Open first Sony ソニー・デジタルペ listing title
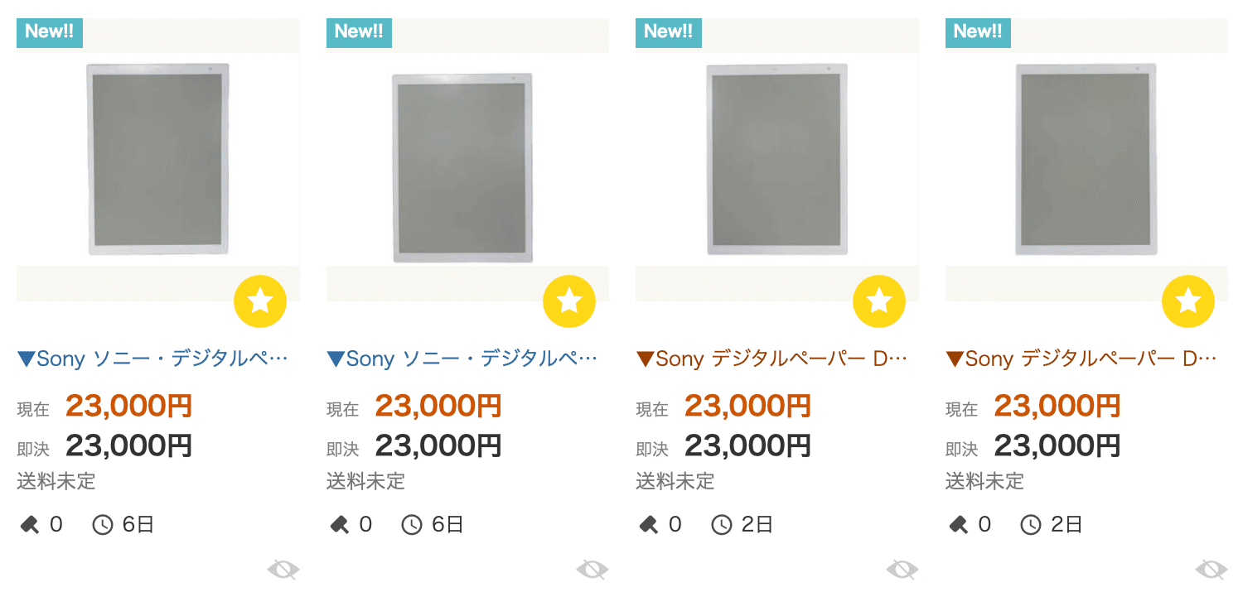The width and height of the screenshot is (1243, 597). [153, 359]
